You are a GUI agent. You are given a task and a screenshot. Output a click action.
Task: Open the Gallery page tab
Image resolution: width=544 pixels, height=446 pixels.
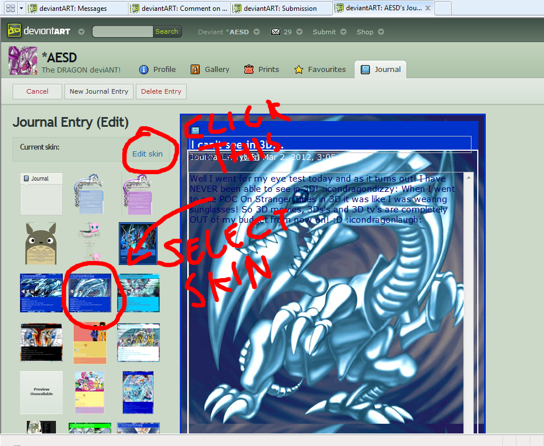210,70
